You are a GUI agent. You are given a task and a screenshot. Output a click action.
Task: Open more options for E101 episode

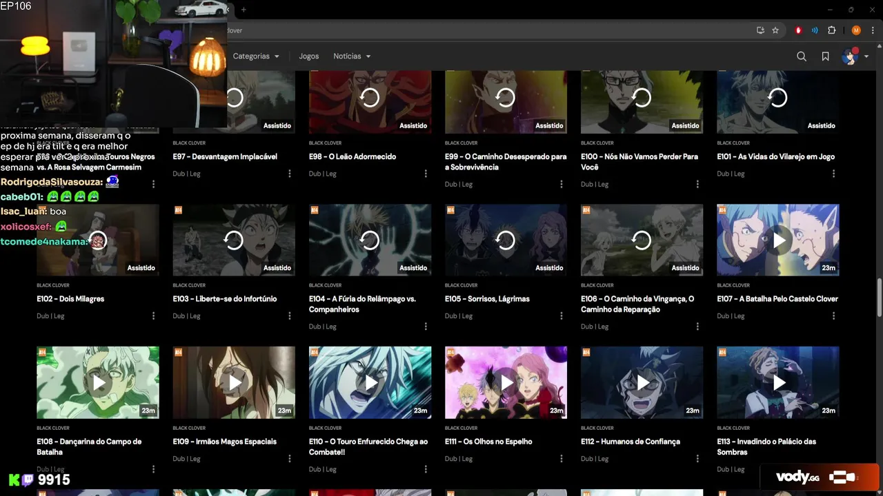[833, 174]
